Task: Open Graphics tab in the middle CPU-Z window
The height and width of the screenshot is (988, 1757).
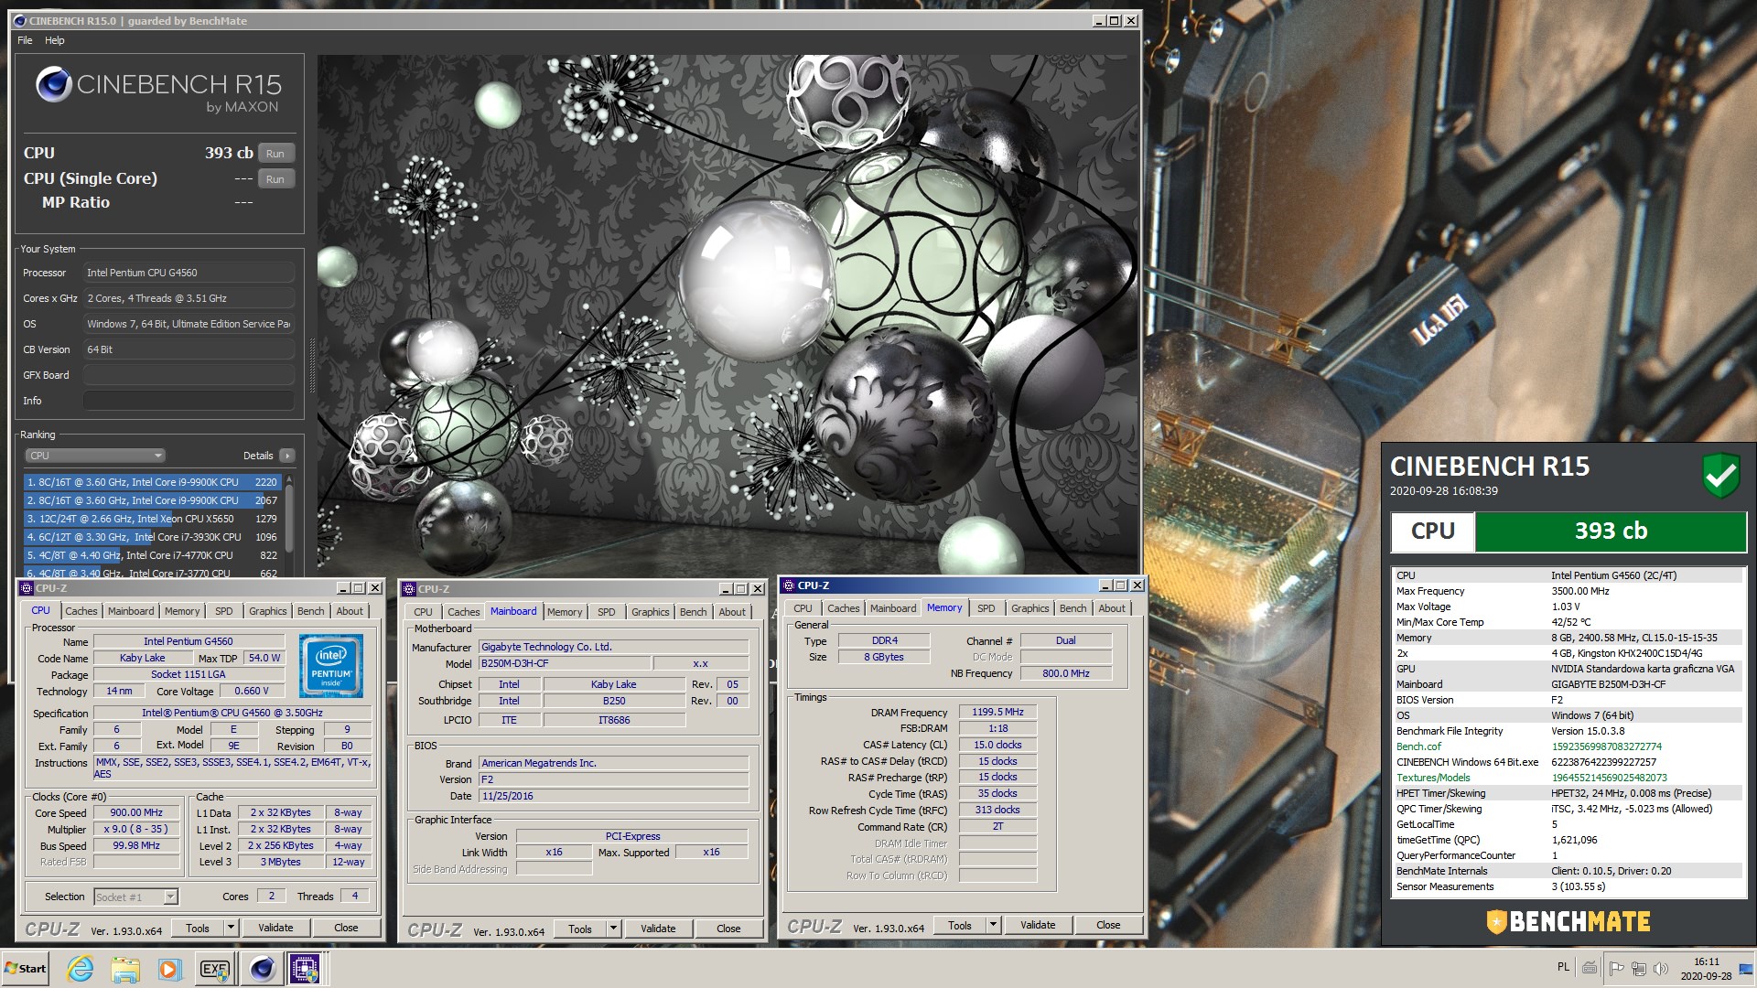Action: point(651,612)
